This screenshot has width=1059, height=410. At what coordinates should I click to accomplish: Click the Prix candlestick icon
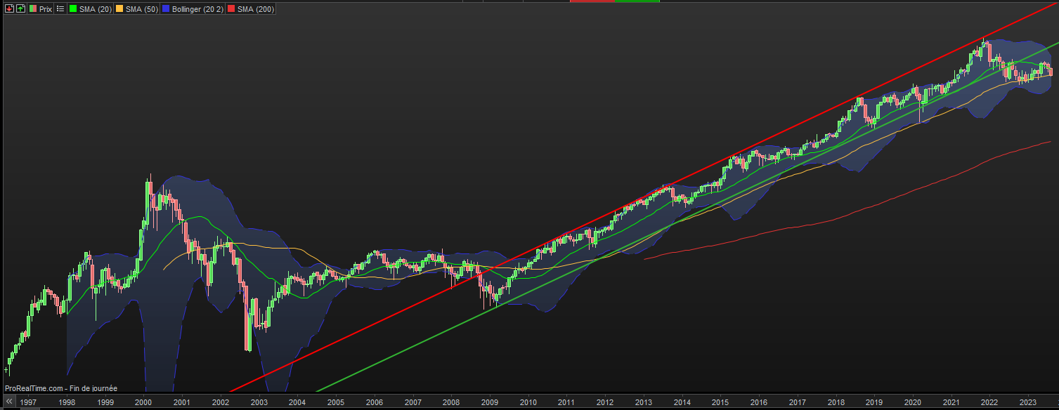tap(33, 9)
